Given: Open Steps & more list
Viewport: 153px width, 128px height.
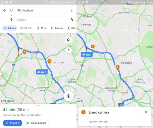Looking at the screenshot, I should 36,123.
